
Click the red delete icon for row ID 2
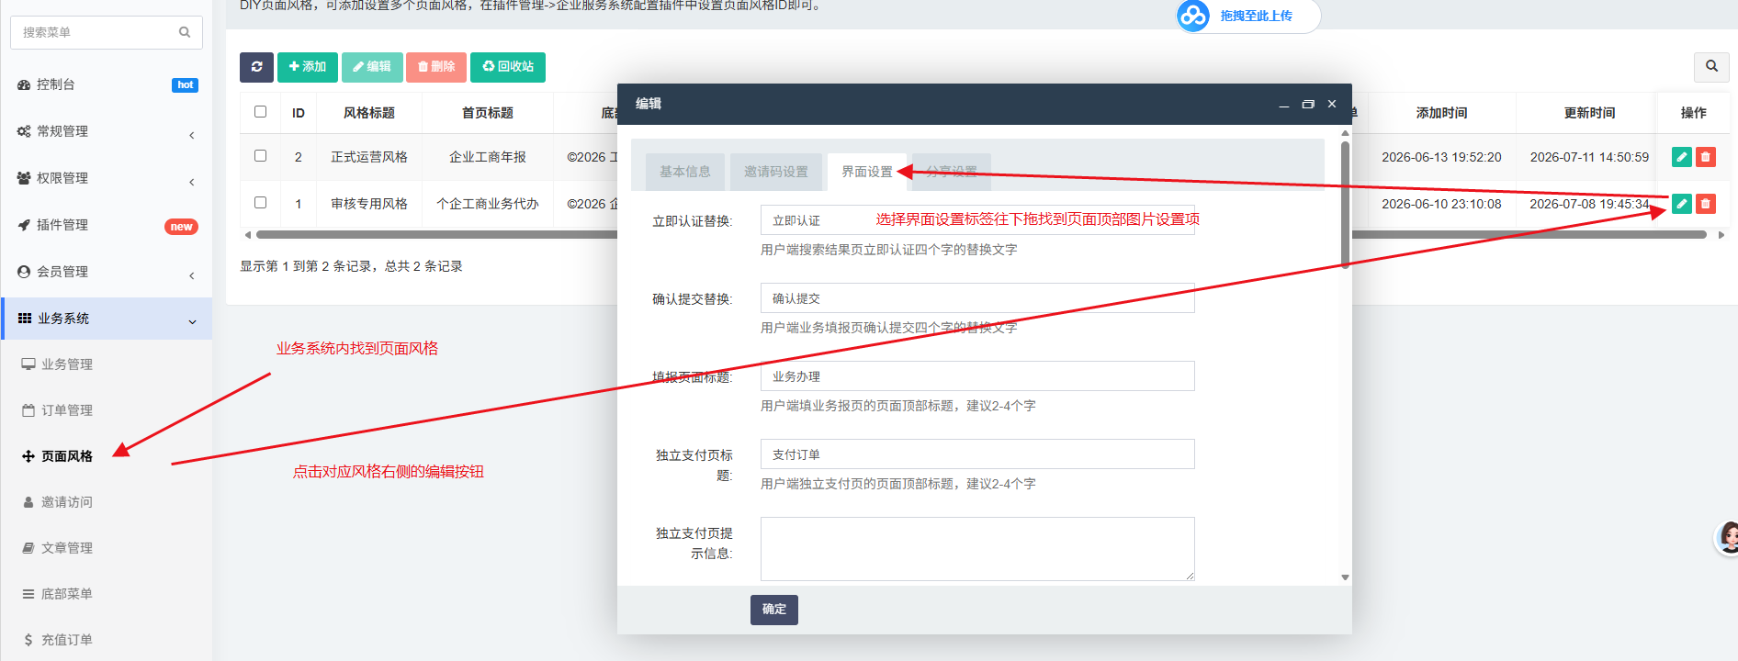(1705, 157)
